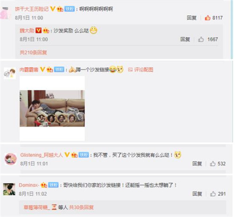Reply to 饼干大王历险记's comment via 回复

(191, 18)
